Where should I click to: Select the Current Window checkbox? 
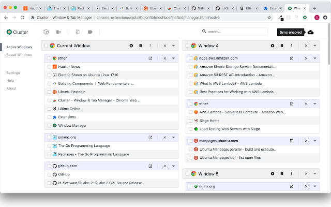coord(46,46)
